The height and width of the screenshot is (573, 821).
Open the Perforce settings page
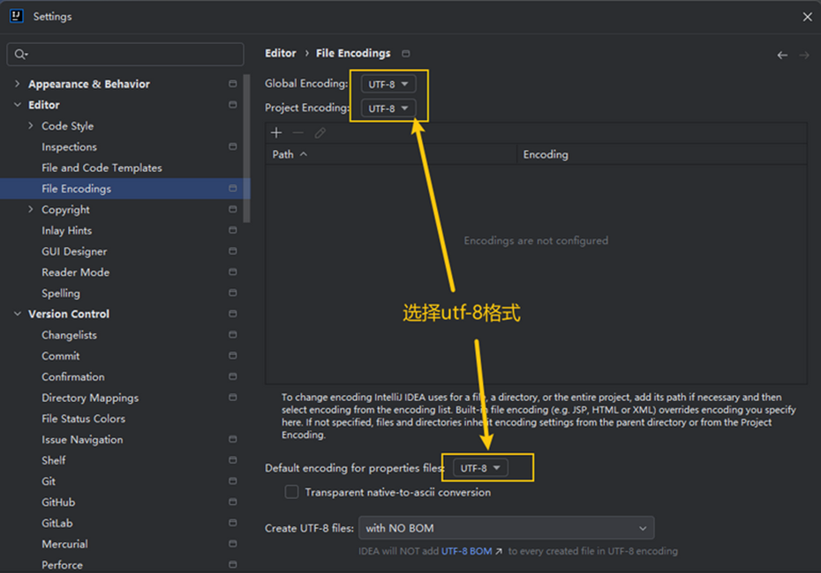tap(63, 565)
